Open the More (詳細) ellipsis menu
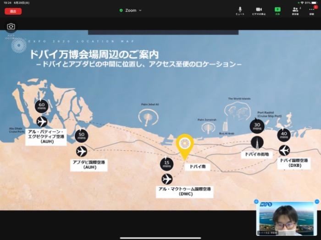321x240 pixels. click(312, 10)
